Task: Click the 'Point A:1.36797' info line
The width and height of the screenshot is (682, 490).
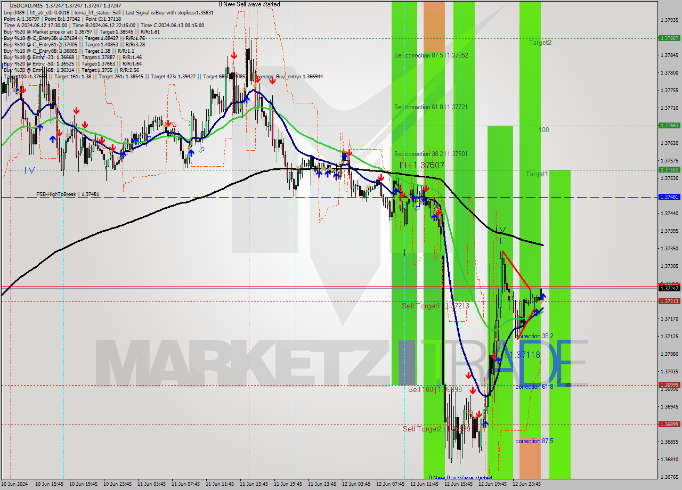Action: (62, 19)
